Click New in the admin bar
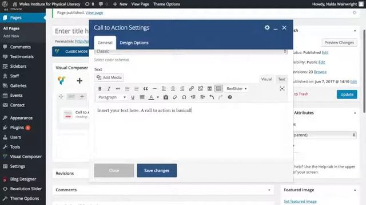 click(120, 4)
